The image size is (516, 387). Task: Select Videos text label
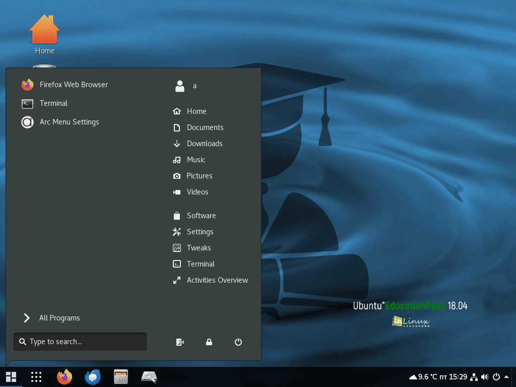[198, 192]
